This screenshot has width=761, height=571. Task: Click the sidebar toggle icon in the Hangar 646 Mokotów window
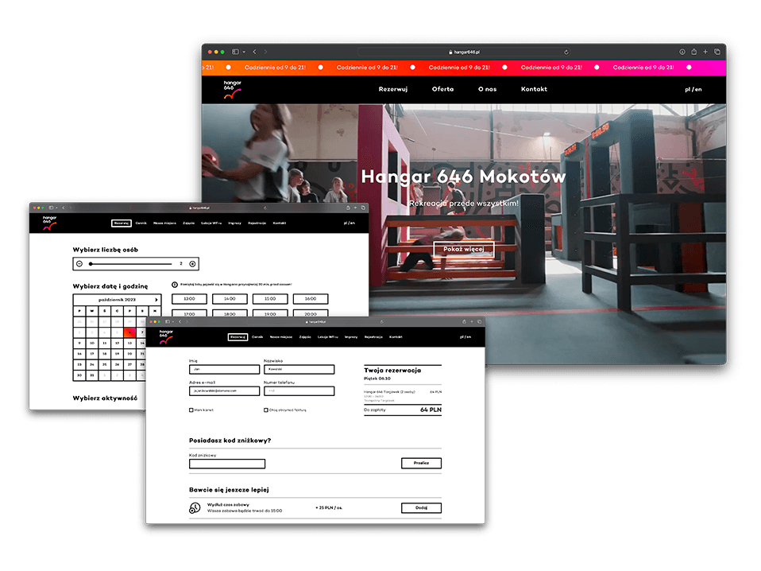click(x=235, y=52)
